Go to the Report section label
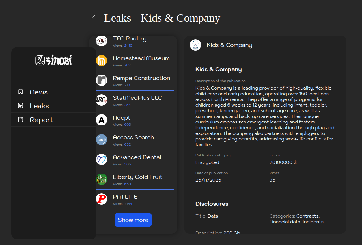Screen dimensions: 362x245 click(41, 120)
